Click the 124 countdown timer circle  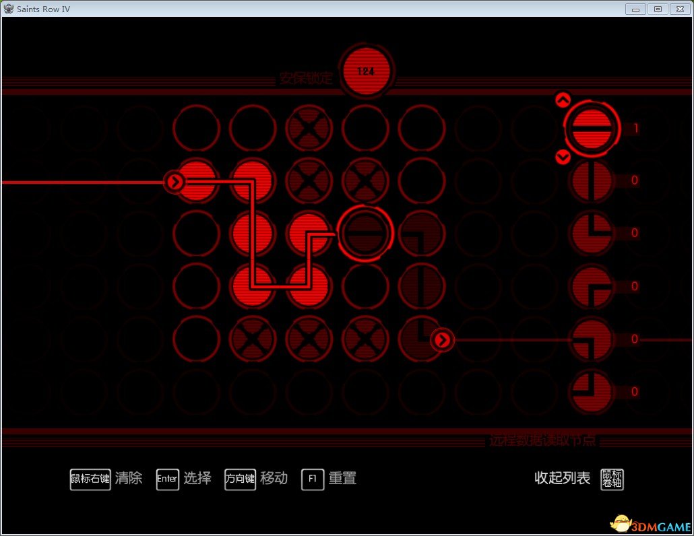click(x=366, y=71)
